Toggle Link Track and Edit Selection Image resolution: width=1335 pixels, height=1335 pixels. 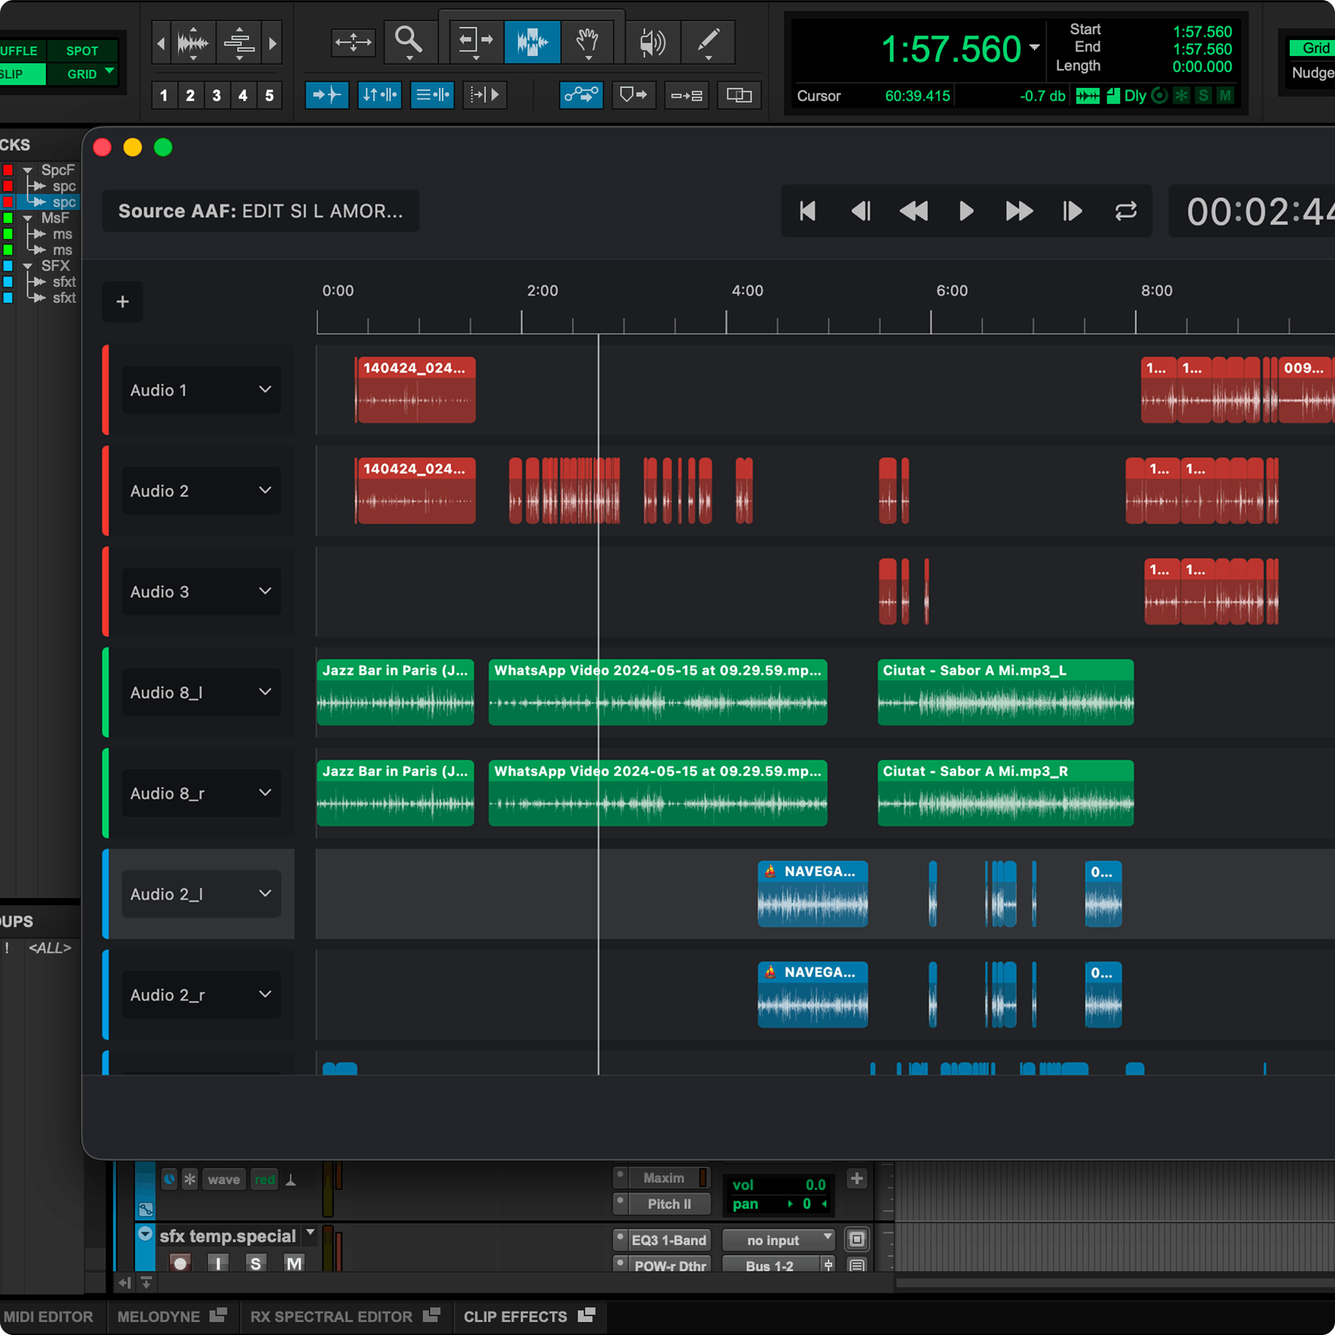[432, 95]
